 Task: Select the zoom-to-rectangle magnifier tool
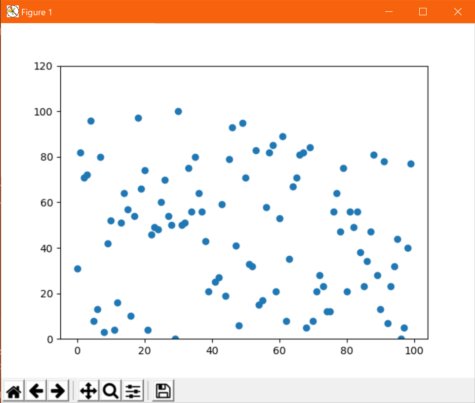point(110,390)
